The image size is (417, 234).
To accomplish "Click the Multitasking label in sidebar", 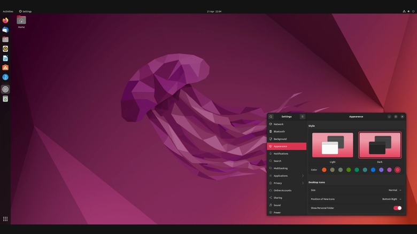I will (x=281, y=168).
